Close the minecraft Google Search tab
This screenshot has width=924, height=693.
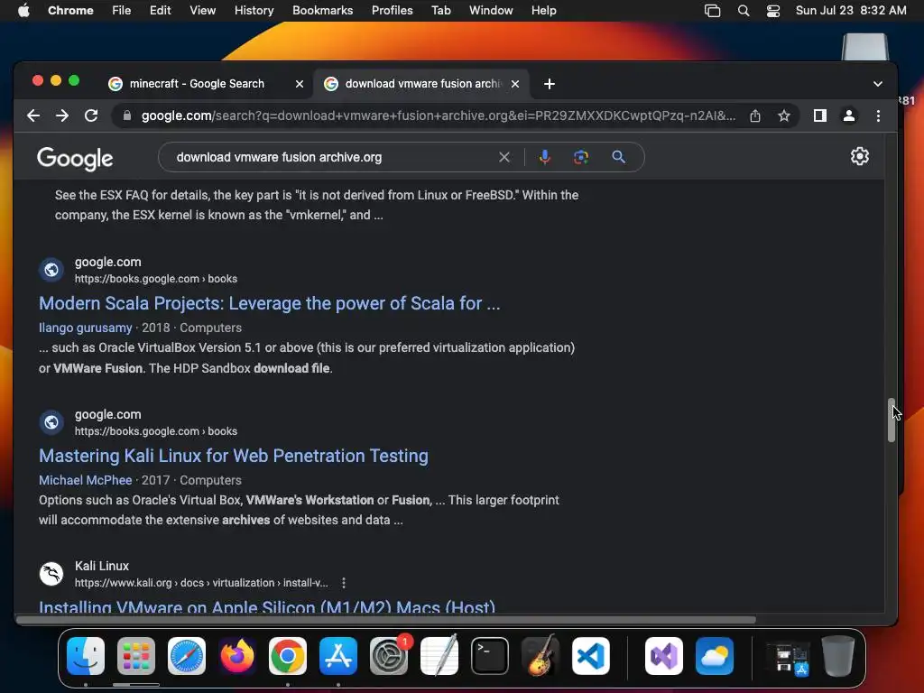pos(300,84)
